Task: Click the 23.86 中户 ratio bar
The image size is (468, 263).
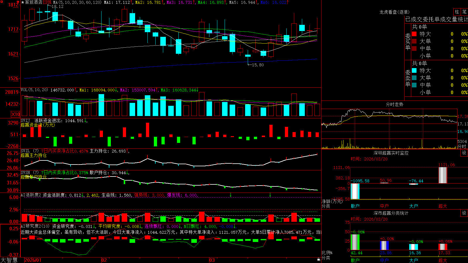Action: coord(384,245)
